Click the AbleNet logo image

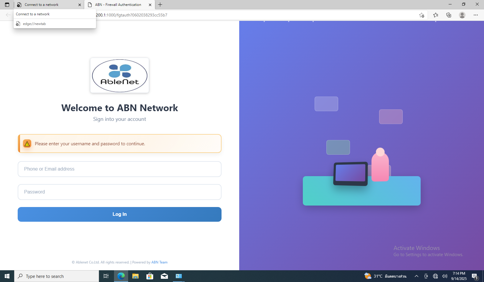pyautogui.click(x=120, y=75)
